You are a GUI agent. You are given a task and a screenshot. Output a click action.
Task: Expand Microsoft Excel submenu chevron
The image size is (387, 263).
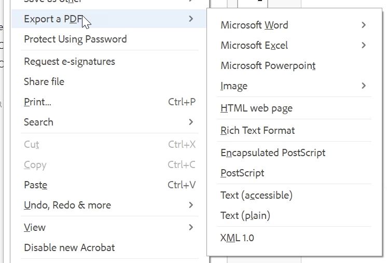364,45
